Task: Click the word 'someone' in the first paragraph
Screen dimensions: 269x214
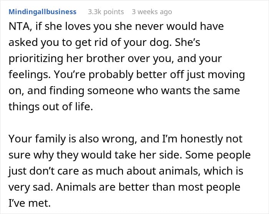Action: click(x=111, y=91)
